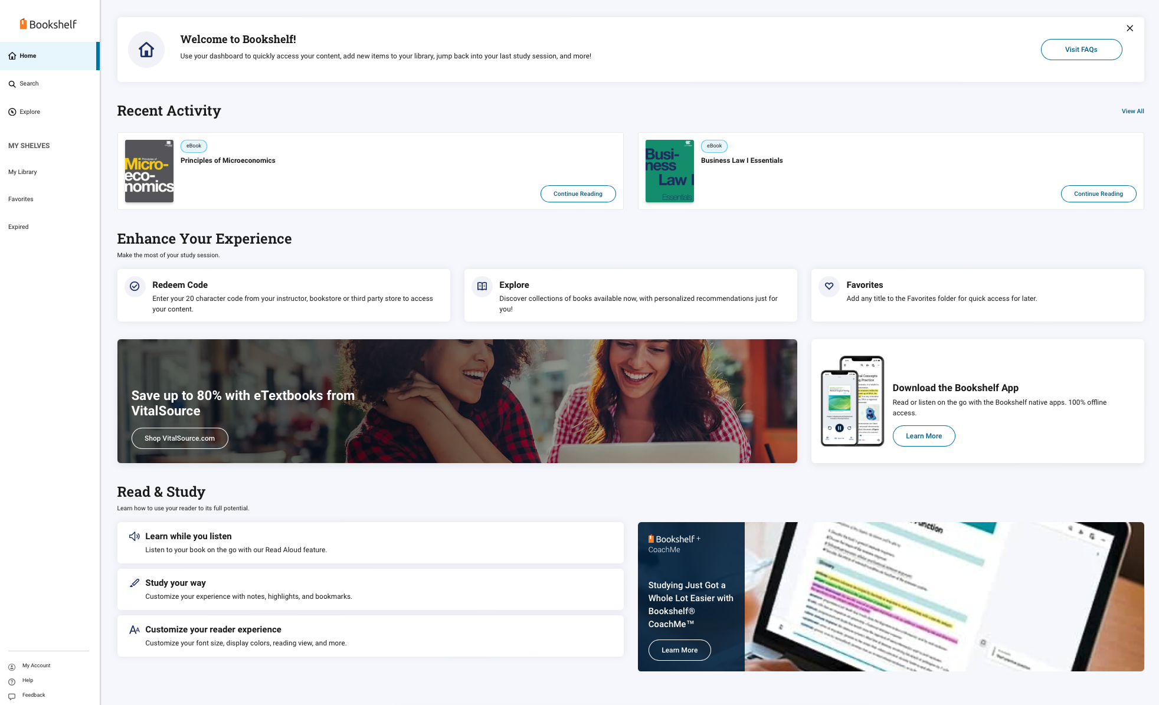Continue Reading Principles of Microeconomics
Viewport: 1159px width, 705px height.
[x=578, y=194]
